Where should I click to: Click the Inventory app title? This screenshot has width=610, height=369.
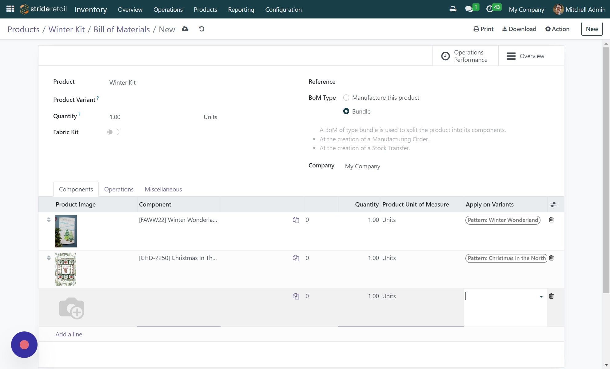90,10
